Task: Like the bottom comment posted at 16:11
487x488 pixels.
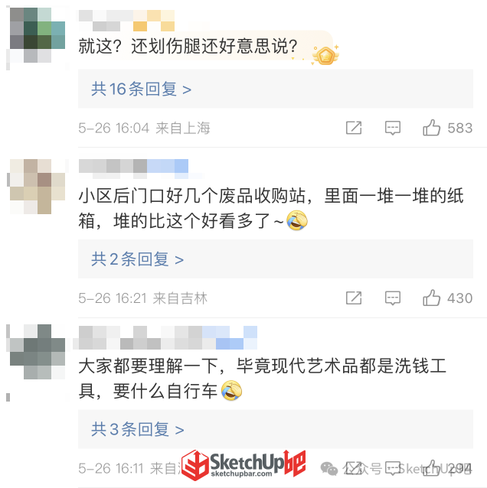Action: tap(432, 468)
